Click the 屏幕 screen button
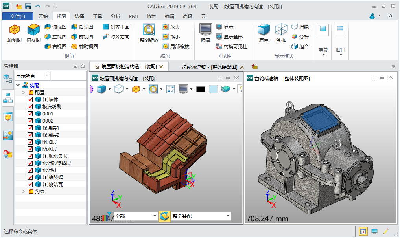The width and height of the screenshot is (400, 238). pyautogui.click(x=323, y=40)
